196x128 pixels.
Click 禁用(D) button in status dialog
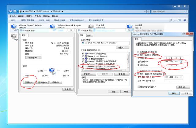tap(43, 82)
